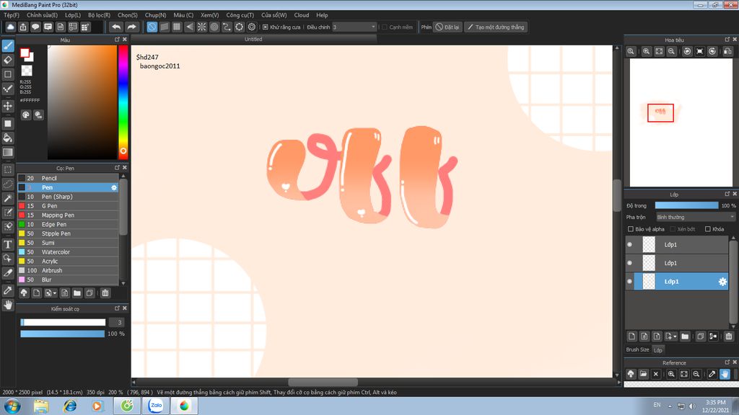
Task: Expand the add-brush dropdown arrow
Action: point(55,293)
